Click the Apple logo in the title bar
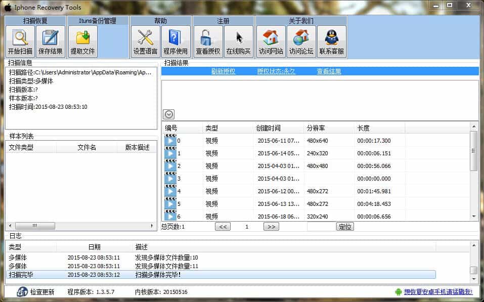 [8, 7]
